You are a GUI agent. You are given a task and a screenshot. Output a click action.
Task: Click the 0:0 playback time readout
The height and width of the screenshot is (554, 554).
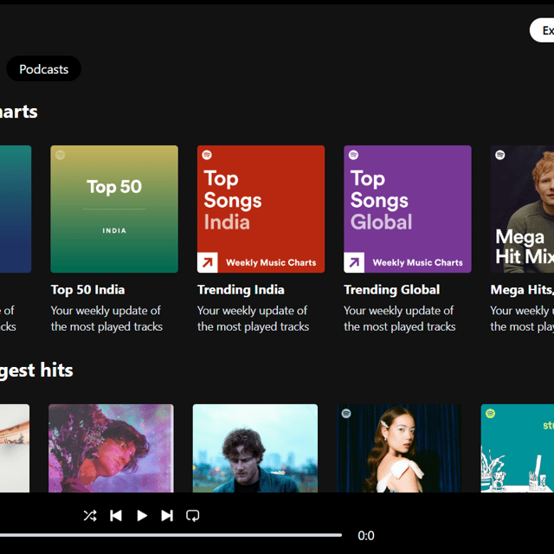pos(366,536)
